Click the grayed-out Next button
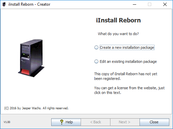Image resolution: width=173 pixels, height=129 pixels. (125, 122)
